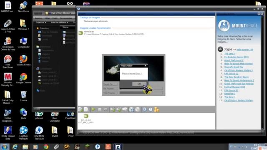Click Add SCSI virtual drive toolbar icon

[118, 109]
